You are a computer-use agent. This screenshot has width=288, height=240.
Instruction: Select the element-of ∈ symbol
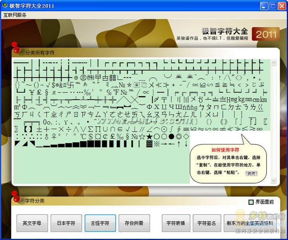coord(120,129)
